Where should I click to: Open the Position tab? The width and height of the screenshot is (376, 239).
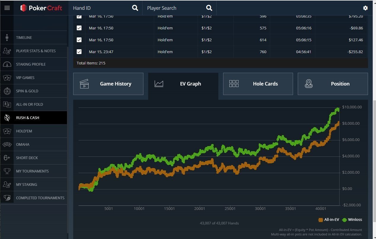point(332,84)
